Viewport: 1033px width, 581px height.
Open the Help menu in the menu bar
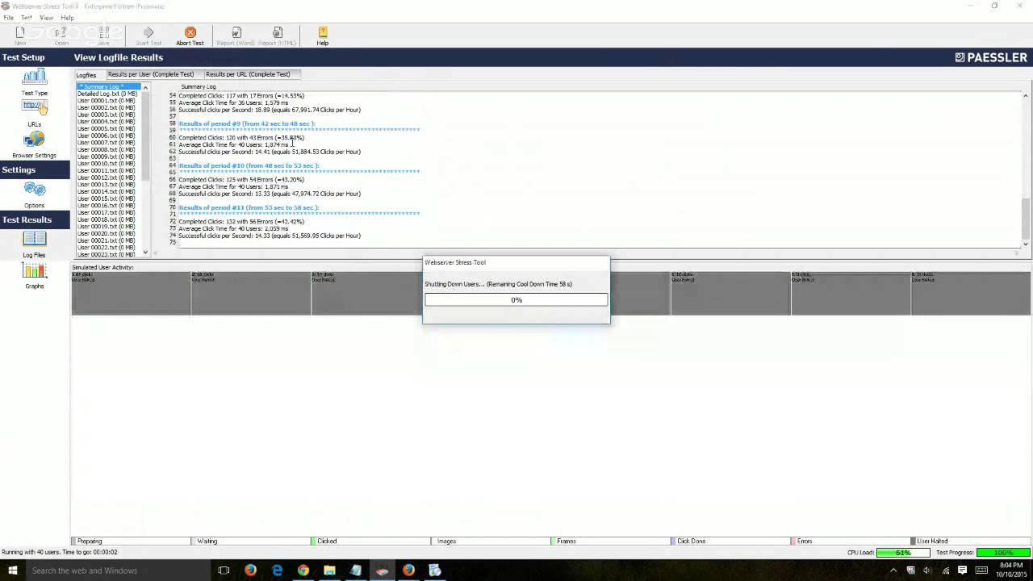click(67, 18)
